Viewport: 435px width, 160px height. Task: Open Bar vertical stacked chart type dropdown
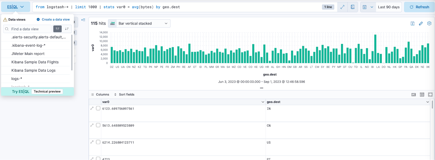(139, 23)
